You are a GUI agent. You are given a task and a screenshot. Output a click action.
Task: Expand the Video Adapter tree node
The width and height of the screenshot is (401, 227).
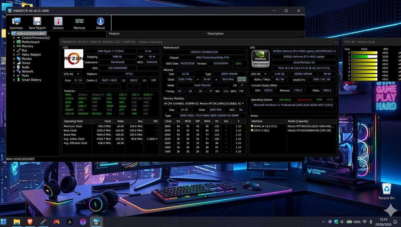(14, 54)
